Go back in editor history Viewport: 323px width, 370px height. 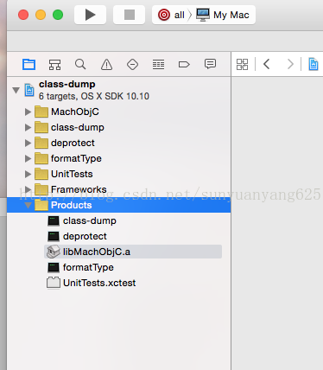pos(267,64)
